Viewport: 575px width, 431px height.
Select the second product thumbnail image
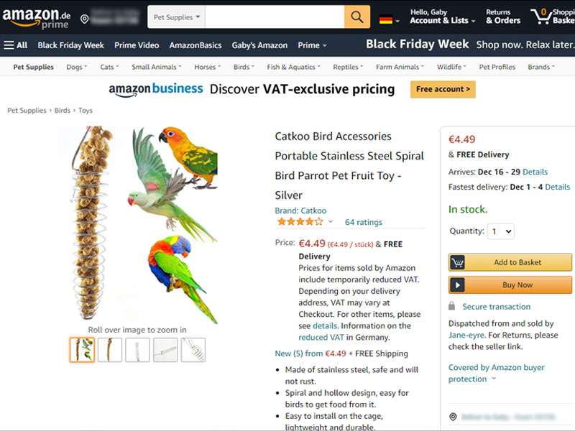click(110, 350)
